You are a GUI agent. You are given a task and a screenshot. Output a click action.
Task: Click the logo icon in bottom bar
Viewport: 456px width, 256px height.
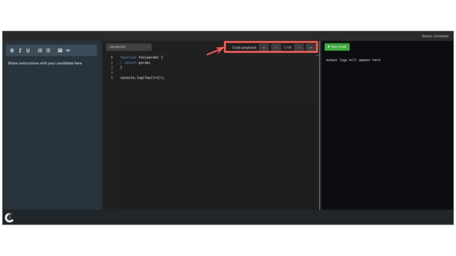click(9, 218)
